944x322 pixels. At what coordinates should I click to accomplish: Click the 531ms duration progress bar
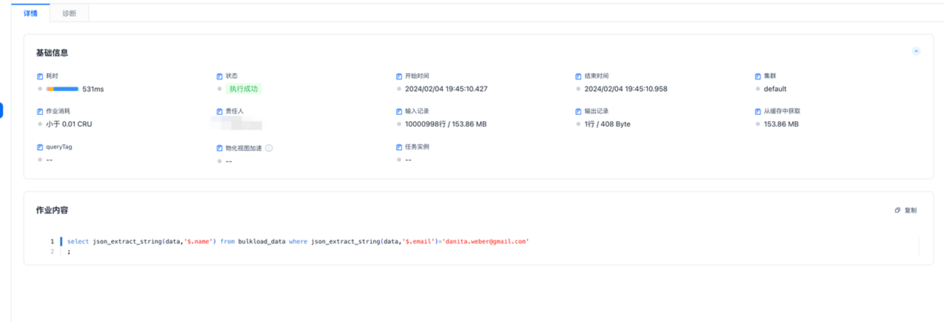[62, 89]
